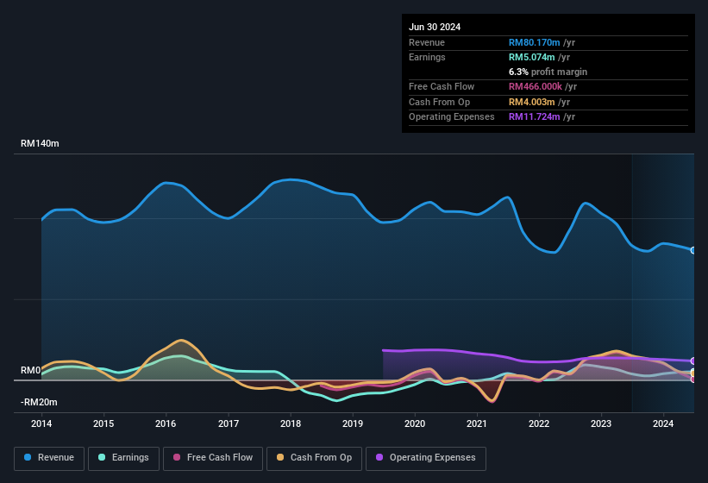This screenshot has width=708, height=483.
Task: Select the 2014 label on the x-axis
Action: [41, 423]
